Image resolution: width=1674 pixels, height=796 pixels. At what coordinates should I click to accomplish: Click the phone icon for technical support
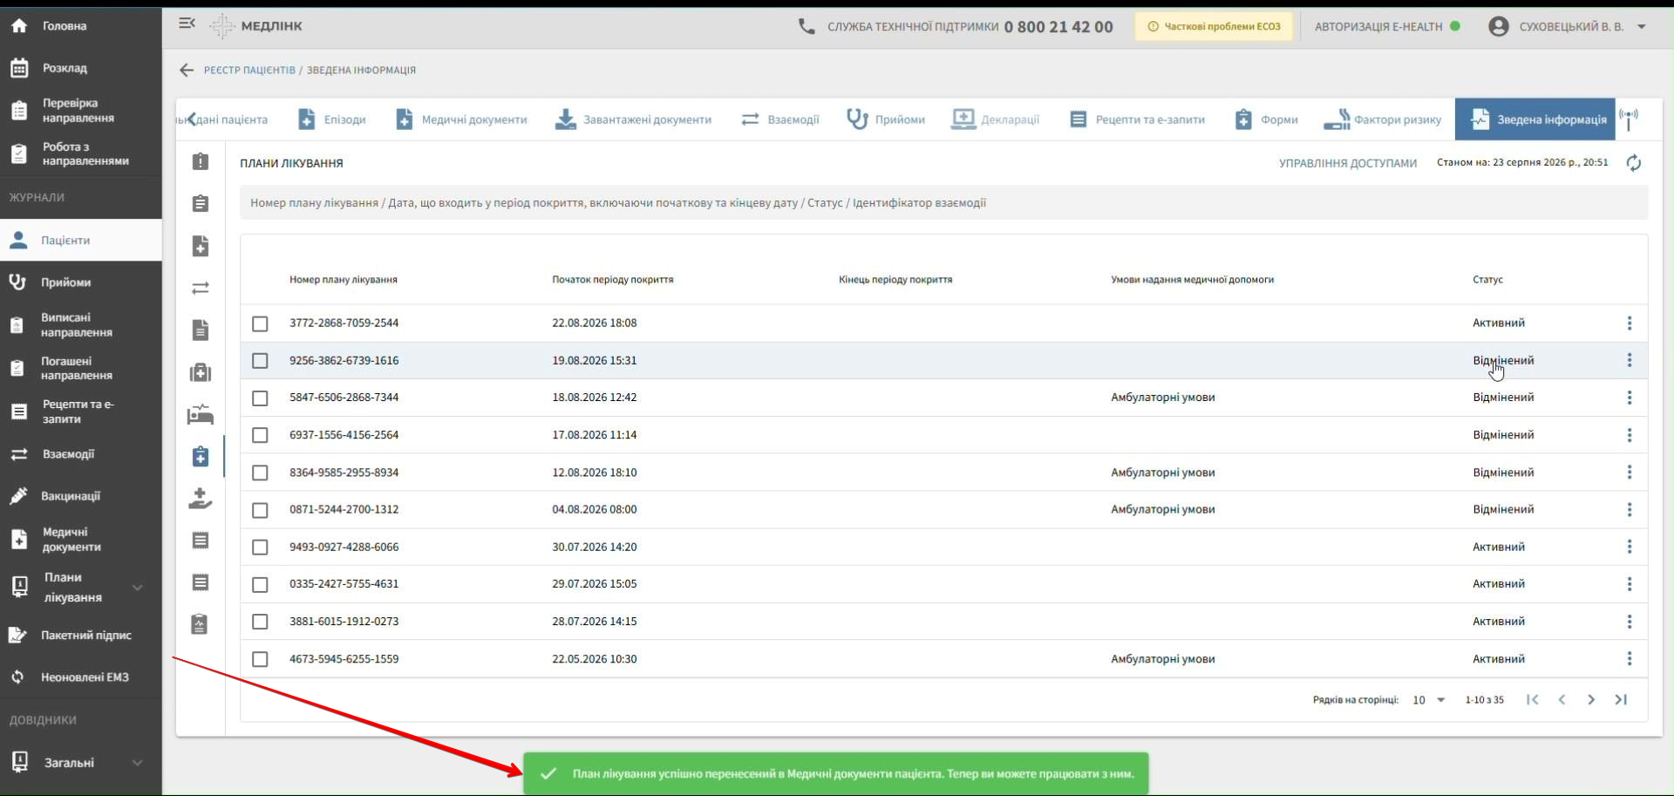(806, 26)
